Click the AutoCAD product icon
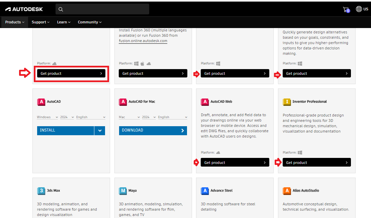Viewport: 371px width, 218px height. (x=41, y=102)
